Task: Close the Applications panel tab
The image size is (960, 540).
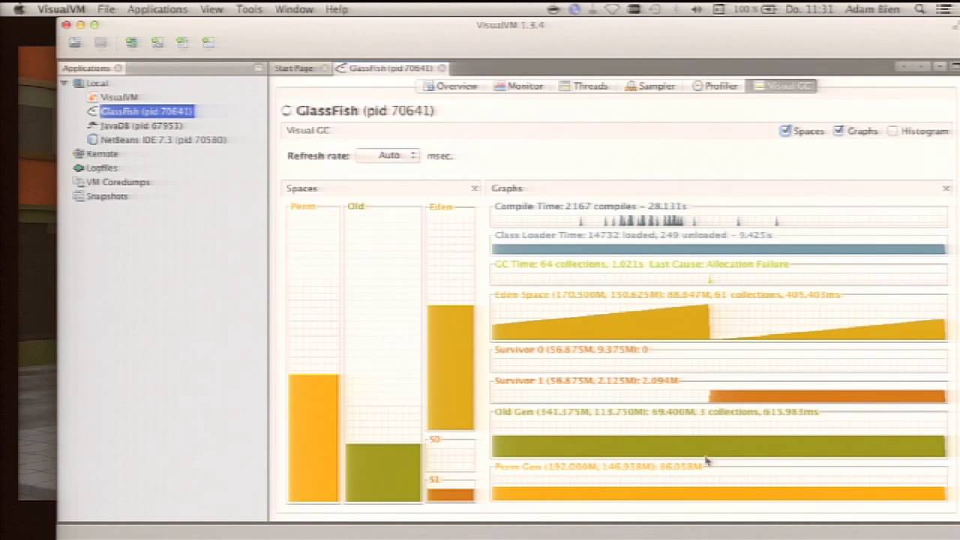Action: click(118, 68)
